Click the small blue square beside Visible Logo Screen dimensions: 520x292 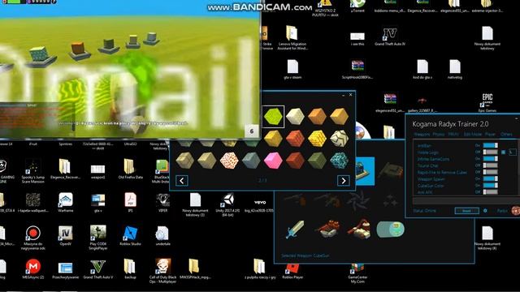coord(504,152)
